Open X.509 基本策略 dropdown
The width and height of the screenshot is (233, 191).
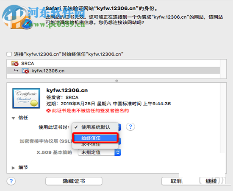tap(100, 152)
